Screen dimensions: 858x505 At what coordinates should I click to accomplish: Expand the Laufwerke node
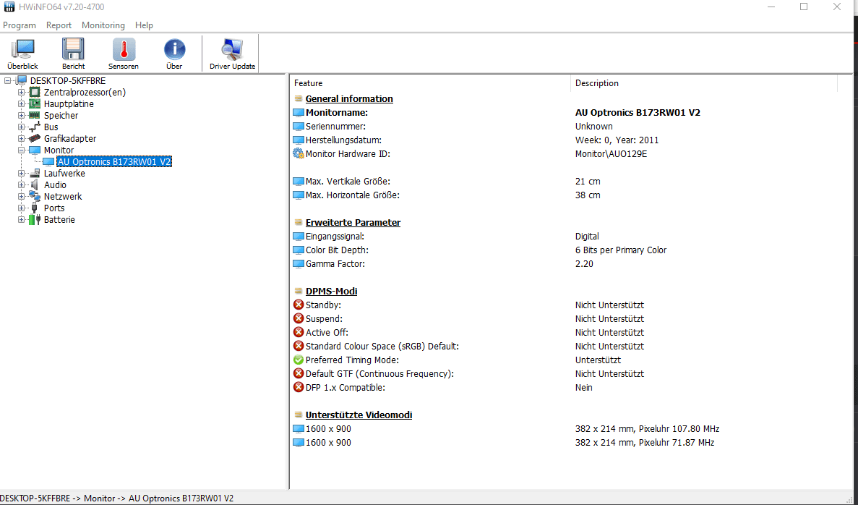pos(22,174)
